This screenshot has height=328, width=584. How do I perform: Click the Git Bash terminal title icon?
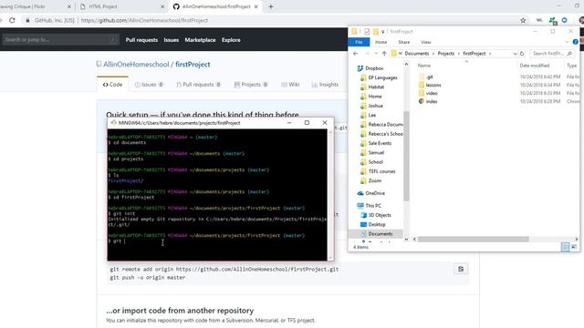[x=113, y=123]
